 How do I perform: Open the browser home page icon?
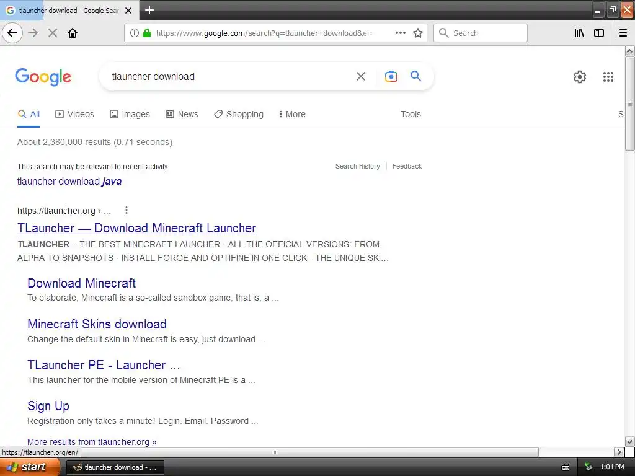pos(73,33)
